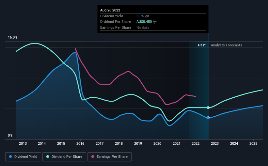The height and width of the screenshot is (166, 268).
Task: Click the No data earnings value
Action: (x=143, y=27)
